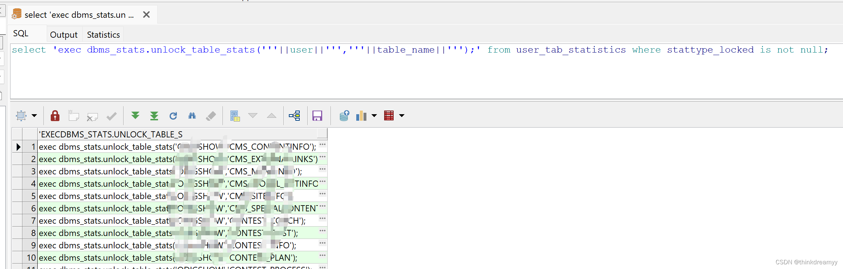The height and width of the screenshot is (269, 843).
Task: Click the previous record up triangle
Action: click(271, 116)
